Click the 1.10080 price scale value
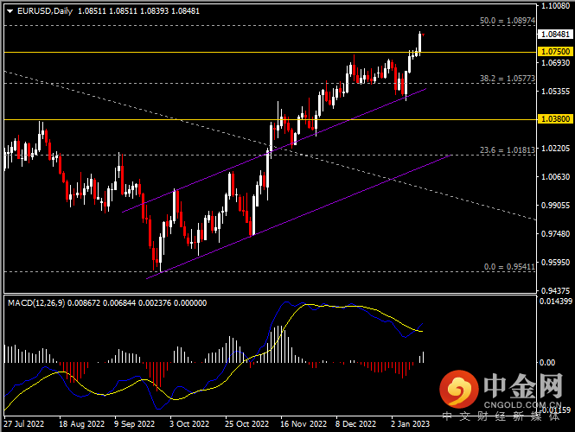Image resolution: width=575 pixels, height=432 pixels. pos(553,5)
